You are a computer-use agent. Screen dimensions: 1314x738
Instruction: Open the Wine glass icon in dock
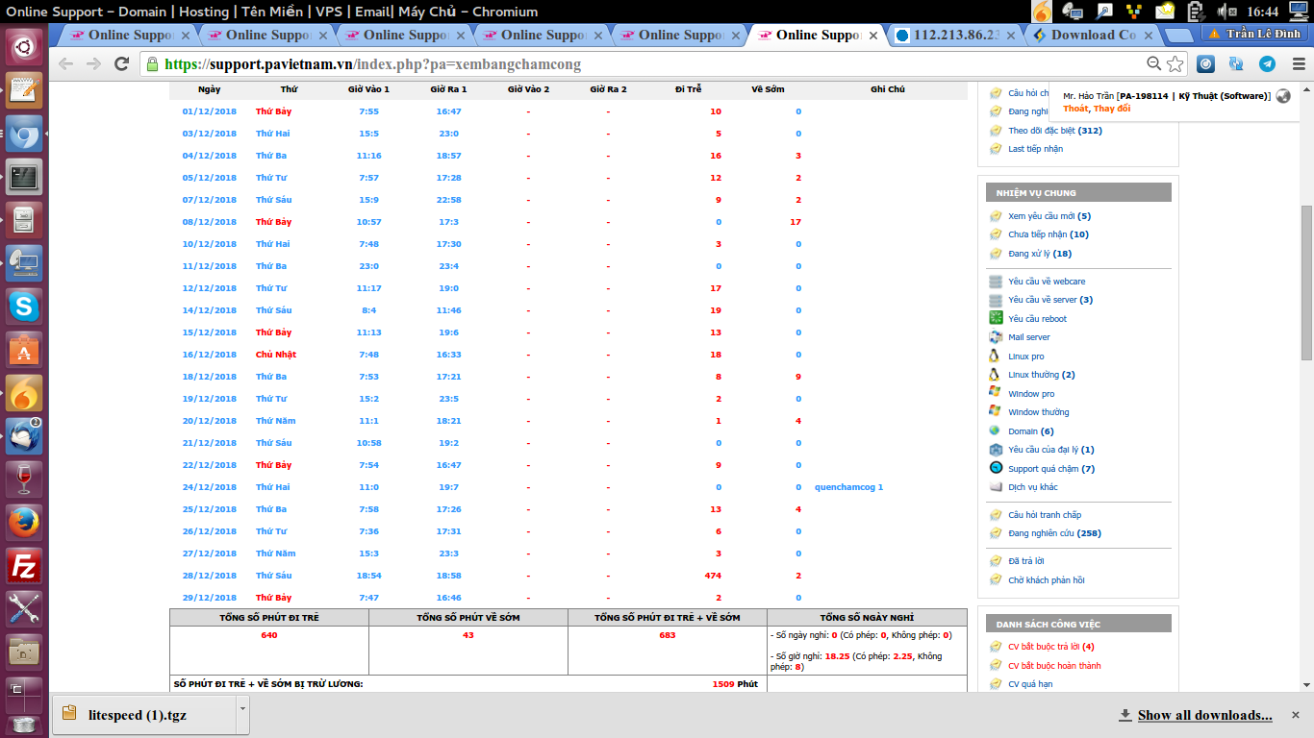(24, 480)
